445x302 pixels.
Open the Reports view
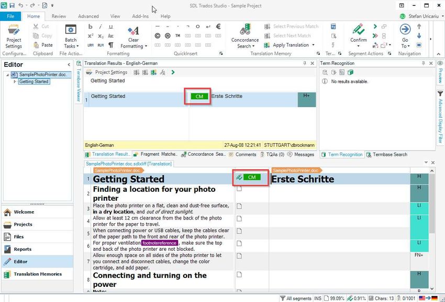pyautogui.click(x=38, y=249)
